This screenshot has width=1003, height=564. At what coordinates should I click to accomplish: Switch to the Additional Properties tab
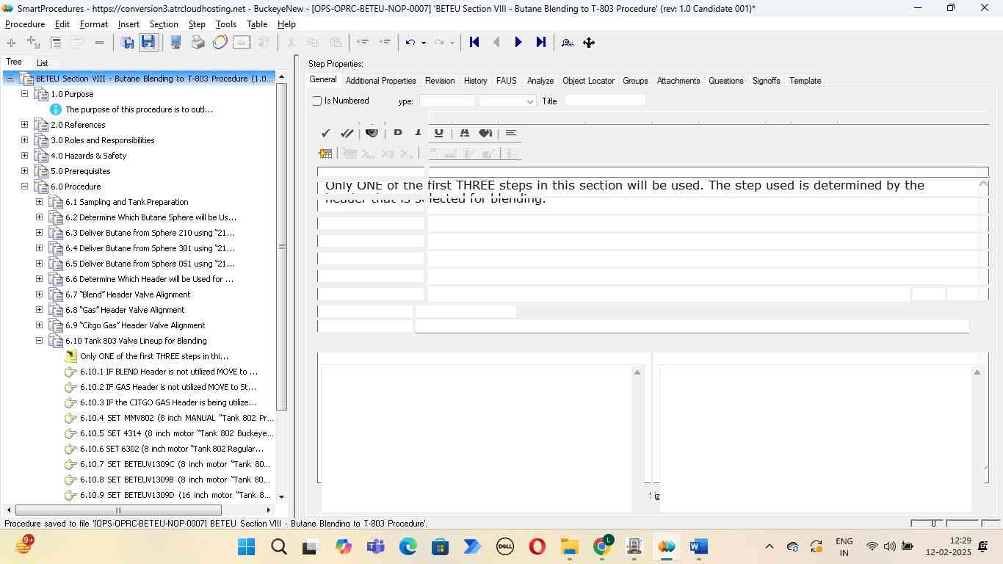(380, 81)
